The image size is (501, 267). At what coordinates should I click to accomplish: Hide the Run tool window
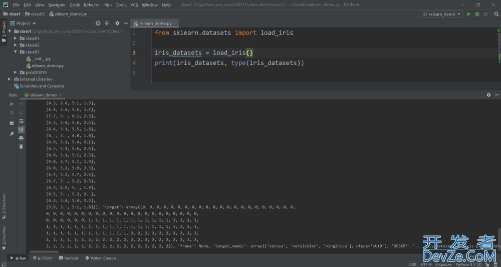(497, 94)
